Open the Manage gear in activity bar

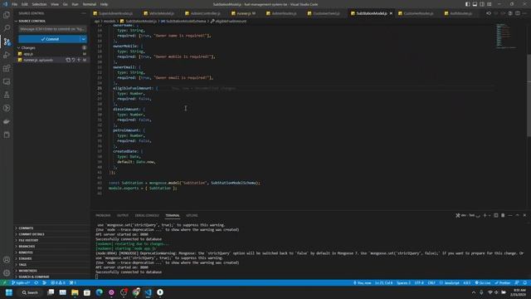tap(7, 273)
